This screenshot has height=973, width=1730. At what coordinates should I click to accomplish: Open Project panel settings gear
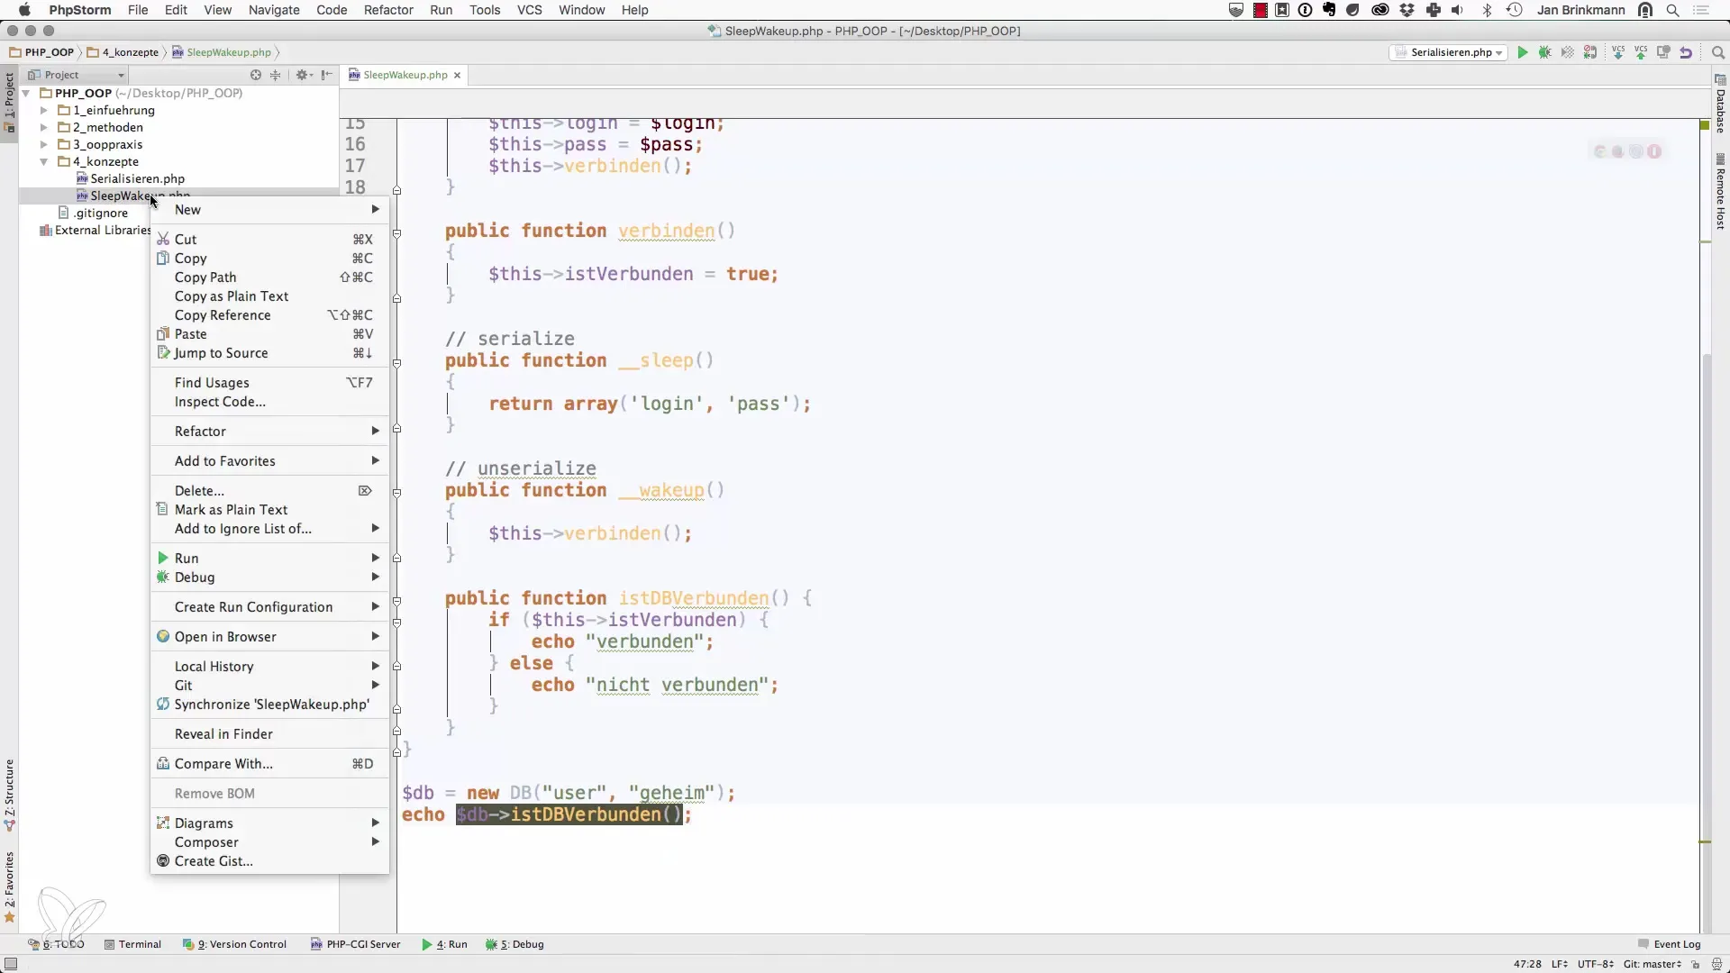[x=303, y=75]
